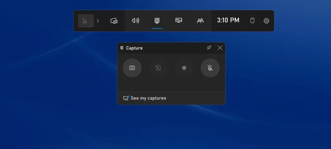This screenshot has width=331, height=149.
Task: Click the small capture icon in widget header
Action: (122, 48)
